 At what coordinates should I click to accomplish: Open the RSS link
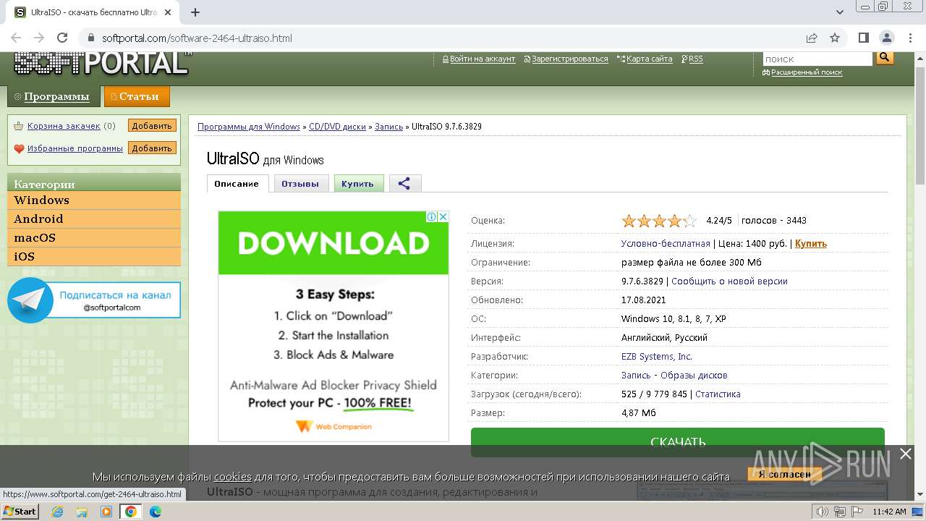696,59
